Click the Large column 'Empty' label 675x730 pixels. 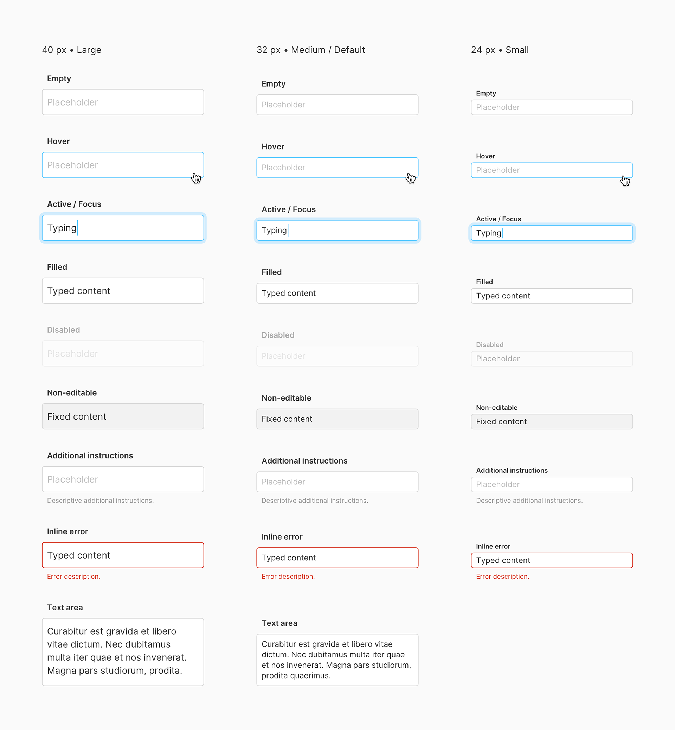pyautogui.click(x=59, y=78)
